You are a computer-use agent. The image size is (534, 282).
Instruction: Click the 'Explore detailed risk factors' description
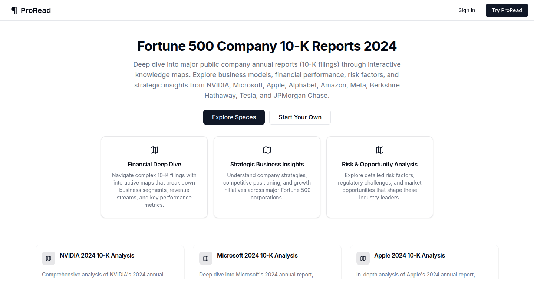[380, 186]
